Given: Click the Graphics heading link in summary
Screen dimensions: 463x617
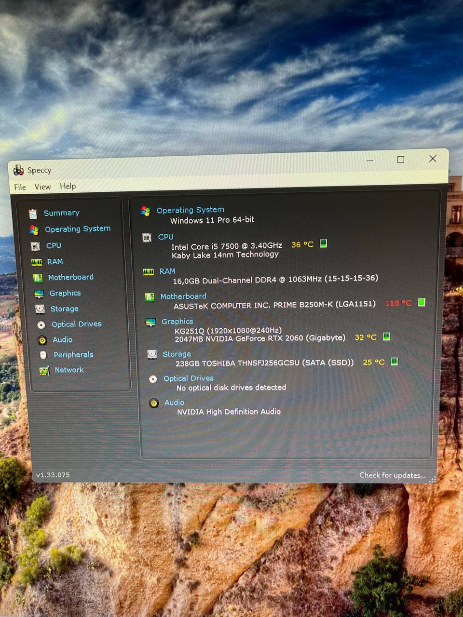Looking at the screenshot, I should (x=177, y=322).
